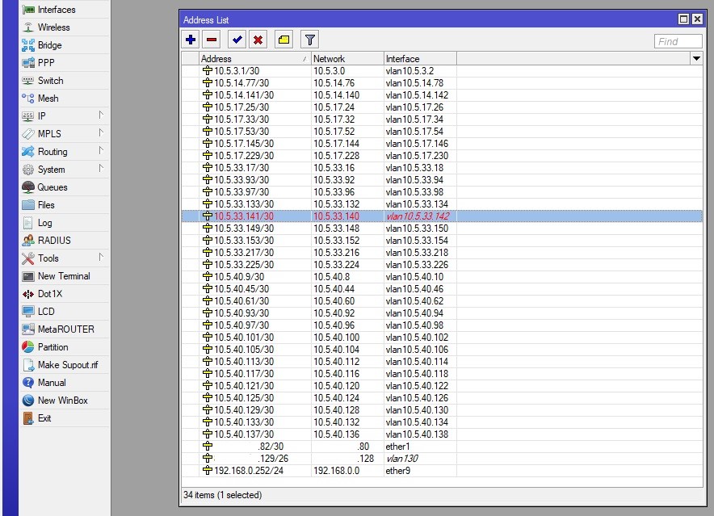This screenshot has height=516, width=714.
Task: Sort by the Network column header
Action: point(347,59)
